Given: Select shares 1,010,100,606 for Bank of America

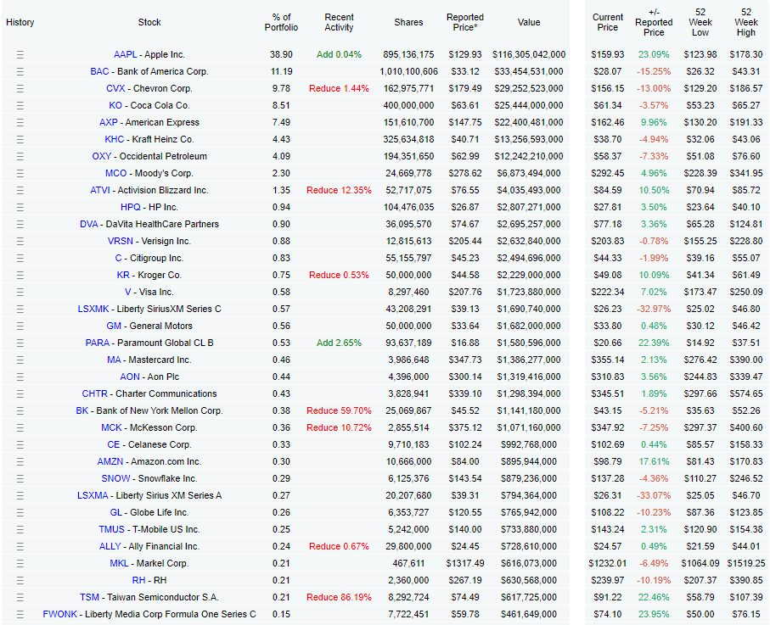Looking at the screenshot, I should pyautogui.click(x=408, y=71).
